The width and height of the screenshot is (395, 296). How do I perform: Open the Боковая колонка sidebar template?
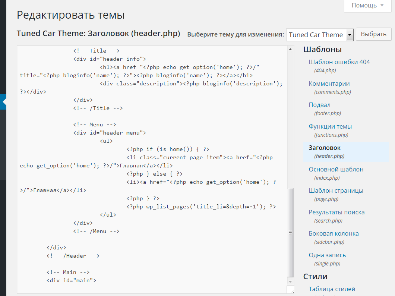[334, 234]
